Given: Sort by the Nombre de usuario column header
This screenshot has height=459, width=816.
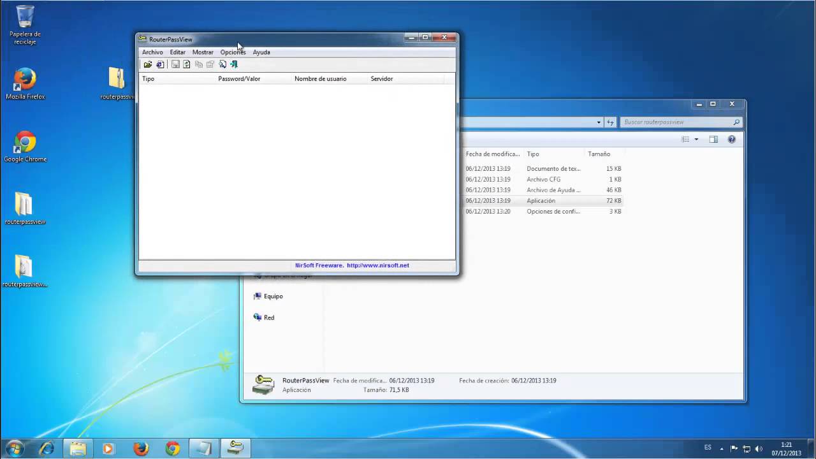Looking at the screenshot, I should click(330, 79).
